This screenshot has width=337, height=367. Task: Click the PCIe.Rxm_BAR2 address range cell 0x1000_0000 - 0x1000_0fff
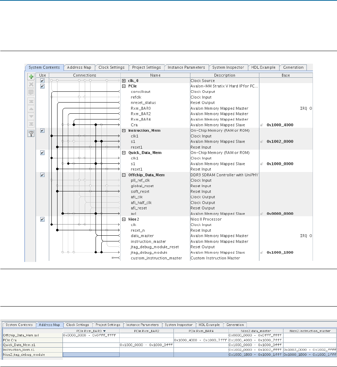[x=147, y=345]
